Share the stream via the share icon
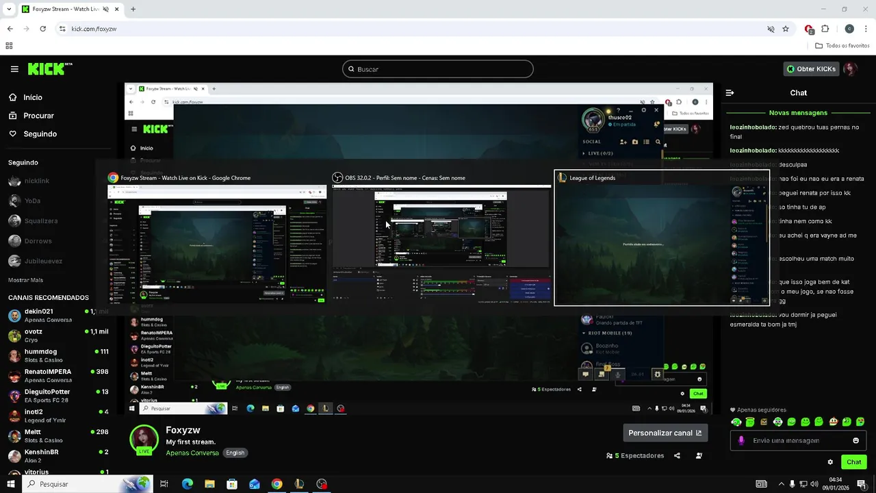Image resolution: width=876 pixels, height=493 pixels. click(677, 455)
